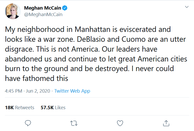Expand the tweet options chevron menu
The height and width of the screenshot is (131, 194).
[x=187, y=7]
